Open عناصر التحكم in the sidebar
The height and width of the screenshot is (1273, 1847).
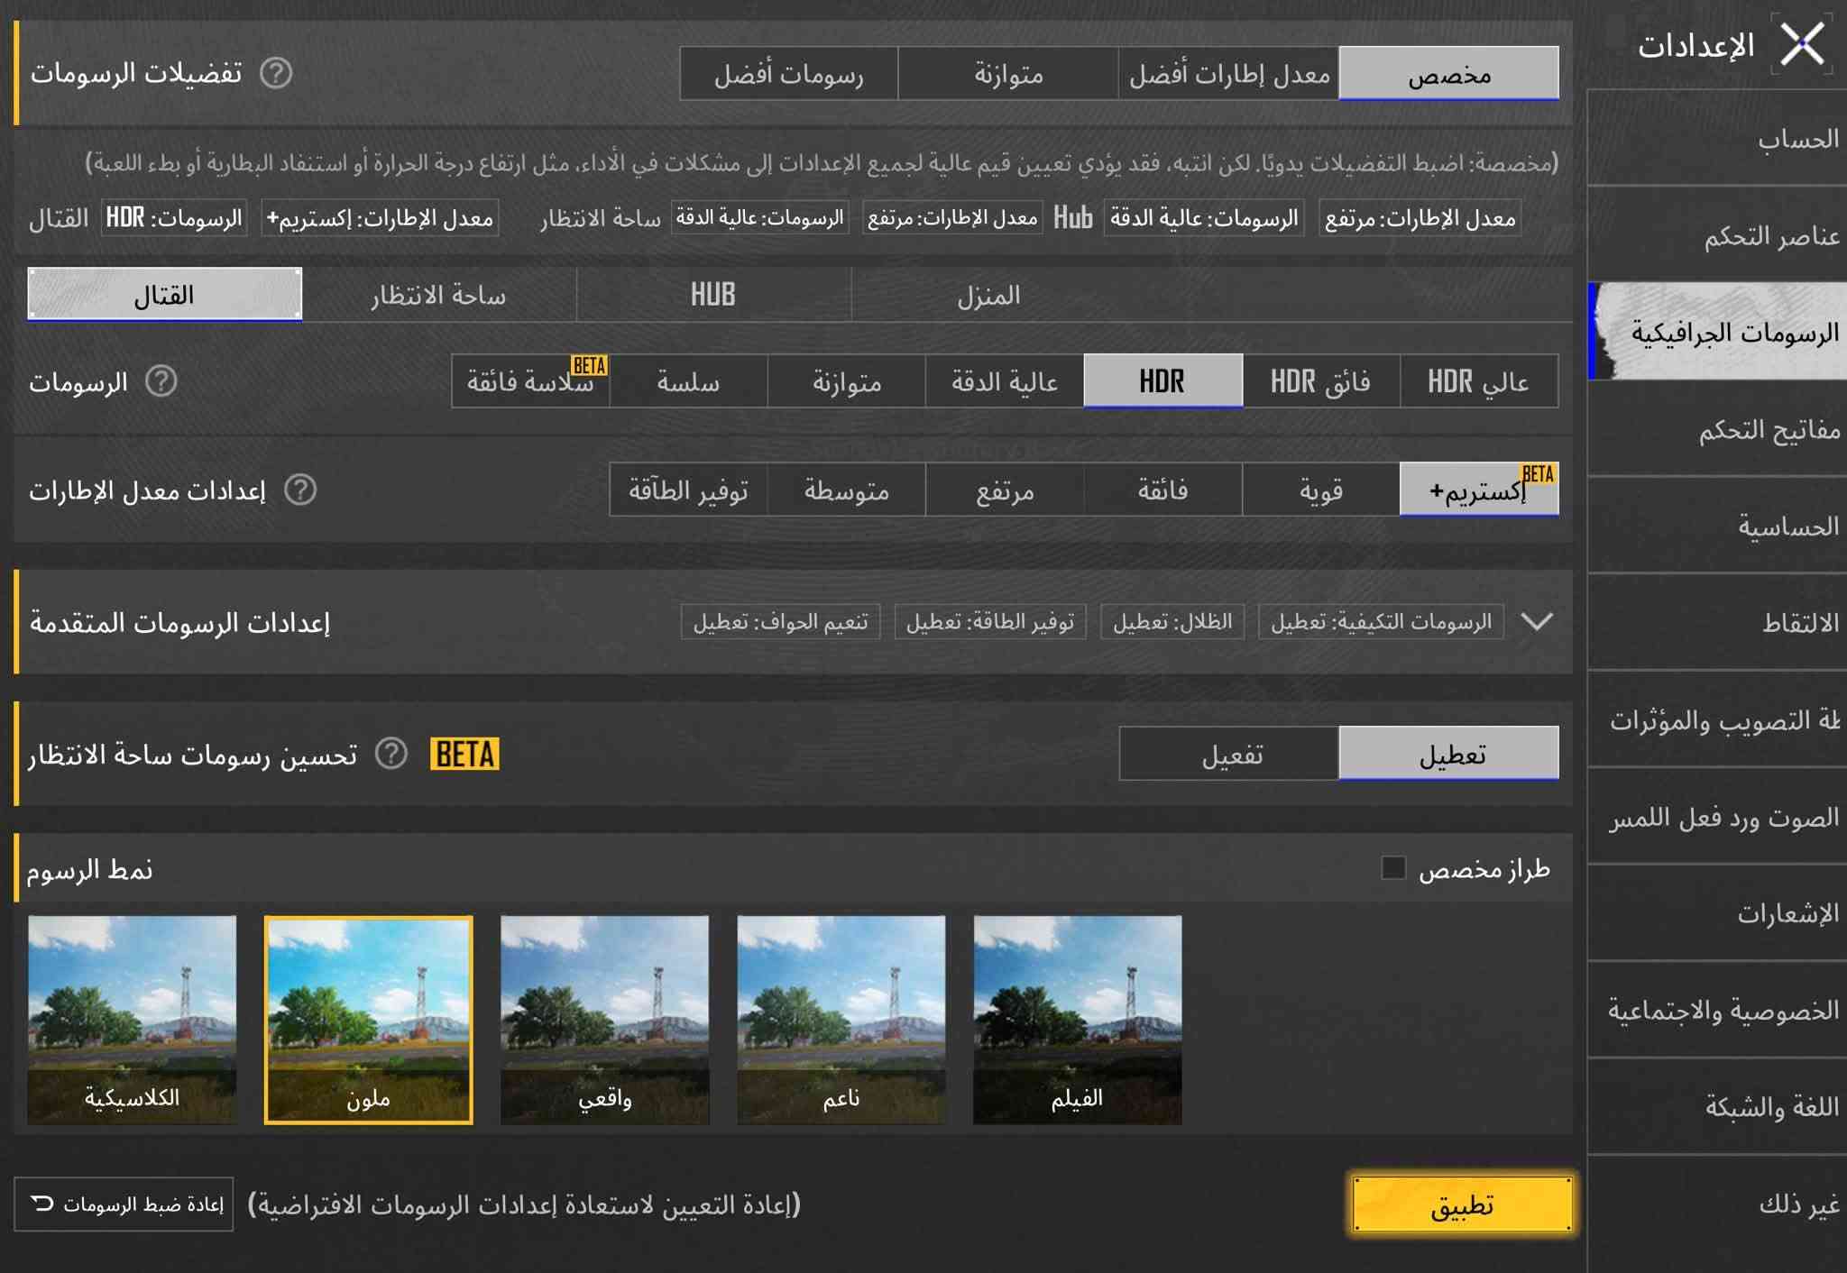point(1717,235)
